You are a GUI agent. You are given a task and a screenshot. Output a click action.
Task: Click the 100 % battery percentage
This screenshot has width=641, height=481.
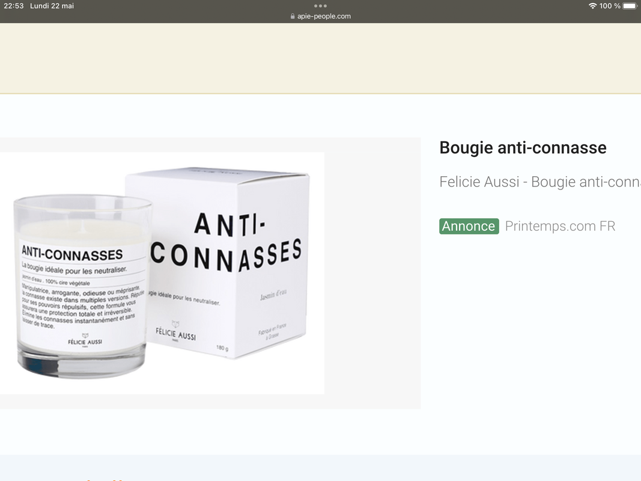click(x=610, y=6)
